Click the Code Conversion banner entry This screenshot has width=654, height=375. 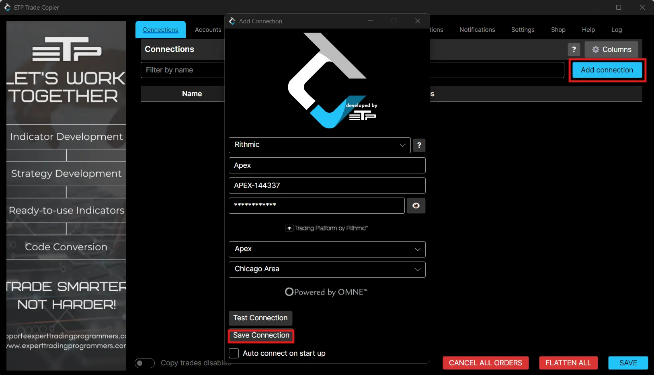(66, 247)
